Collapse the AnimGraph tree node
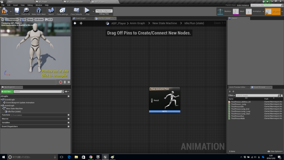The height and width of the screenshot is (160, 284). coord(1,106)
